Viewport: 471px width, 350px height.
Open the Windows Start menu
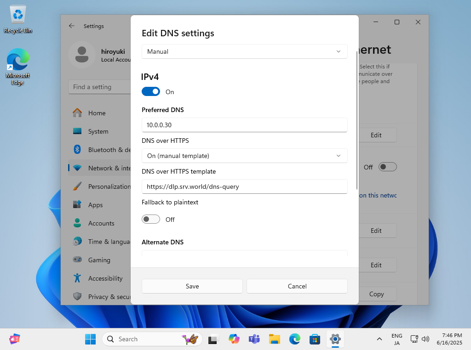pos(91,339)
